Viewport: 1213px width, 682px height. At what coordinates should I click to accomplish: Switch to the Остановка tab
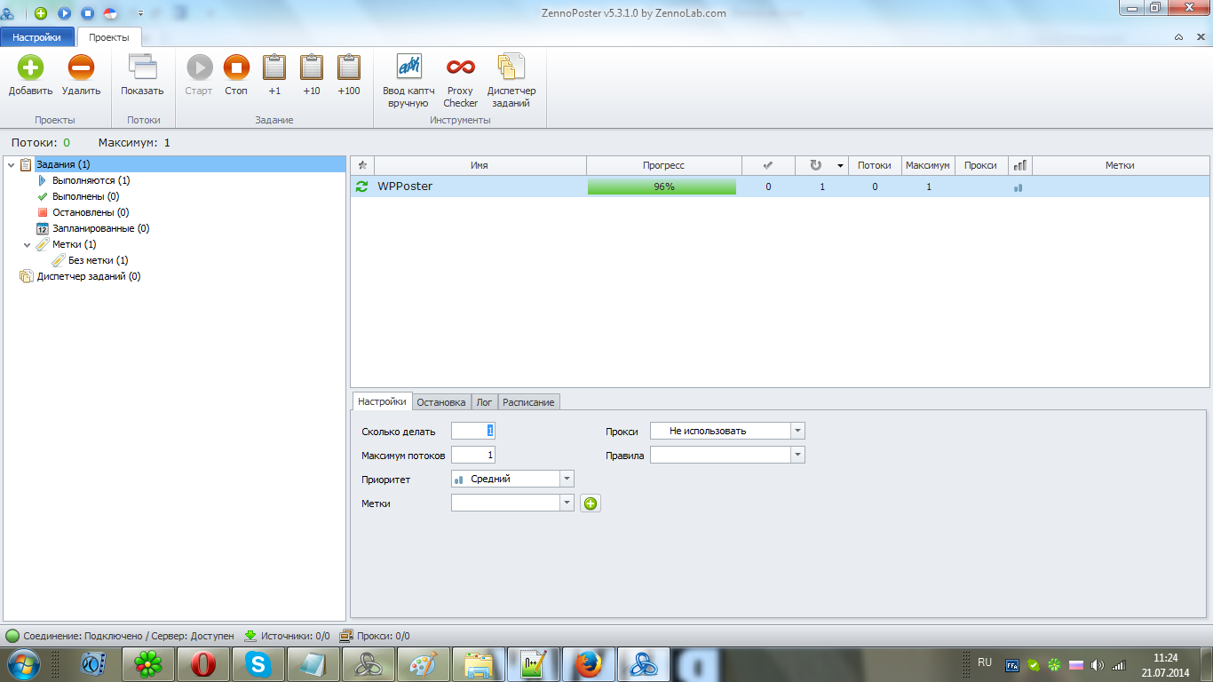pos(441,402)
